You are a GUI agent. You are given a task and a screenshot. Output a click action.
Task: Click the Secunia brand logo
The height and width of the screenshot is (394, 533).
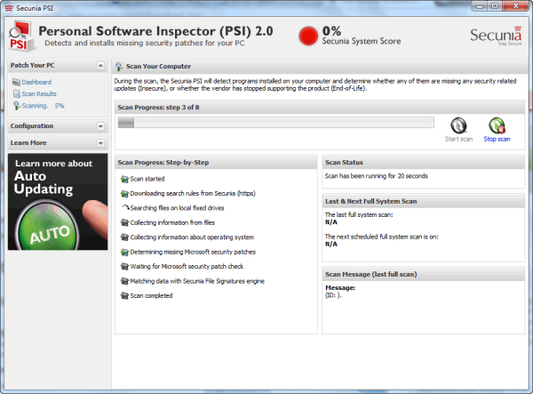pyautogui.click(x=496, y=36)
